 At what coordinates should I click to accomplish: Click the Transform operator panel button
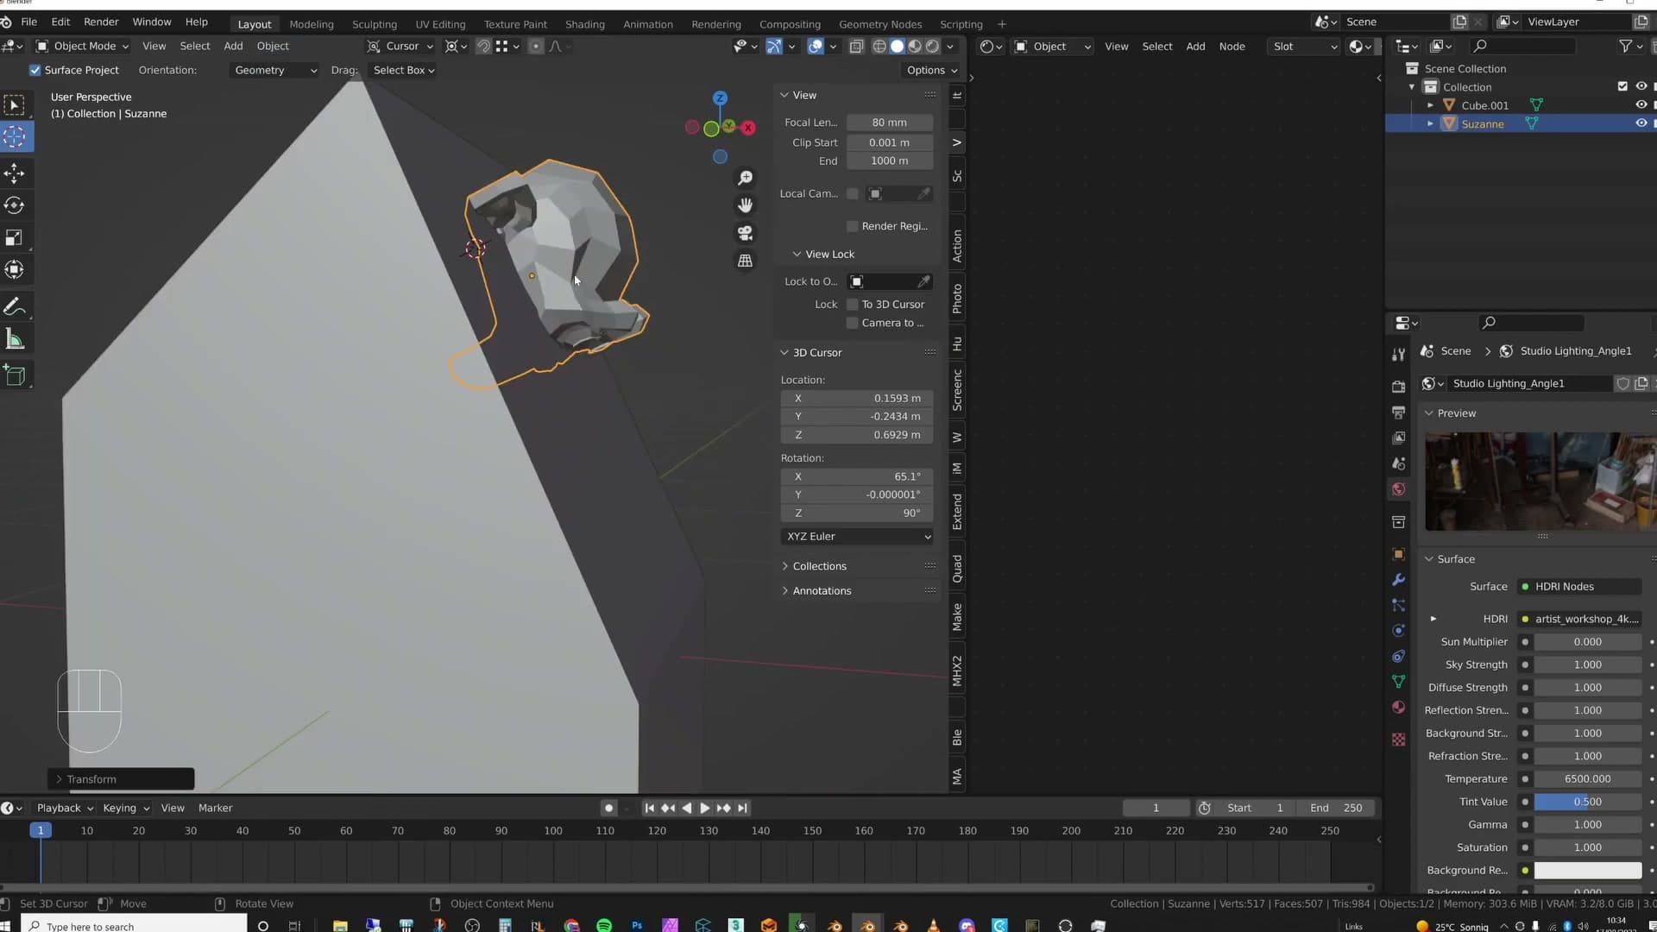tap(121, 779)
